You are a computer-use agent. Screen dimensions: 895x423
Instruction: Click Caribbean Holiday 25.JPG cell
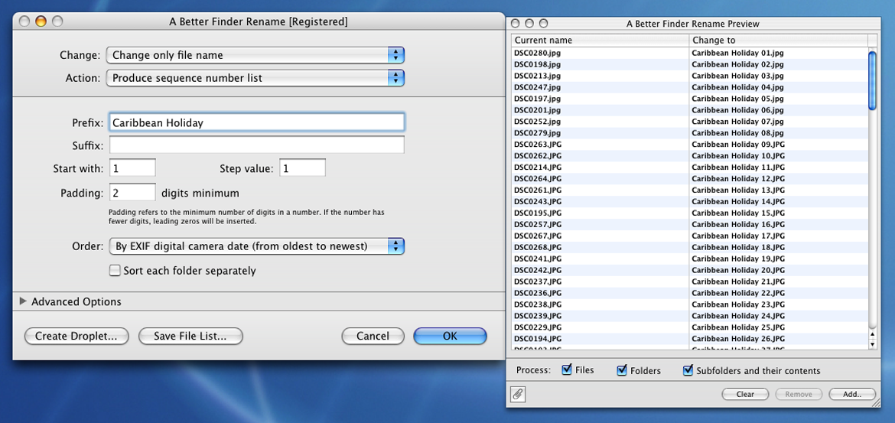point(779,327)
